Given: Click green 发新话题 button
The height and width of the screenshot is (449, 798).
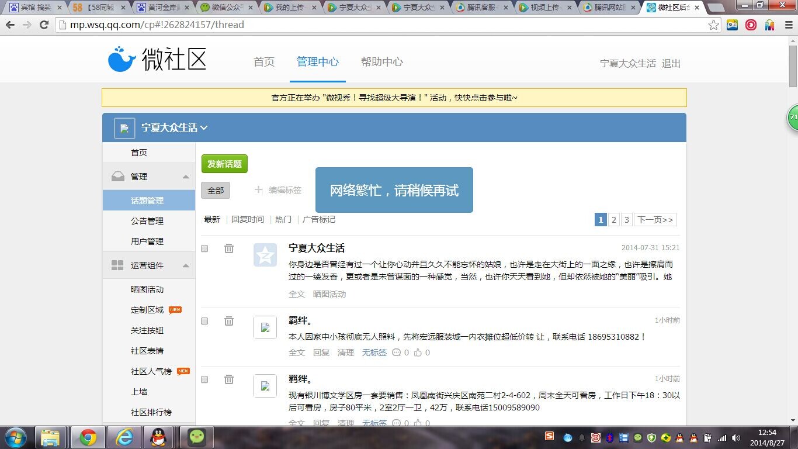Looking at the screenshot, I should pyautogui.click(x=224, y=164).
